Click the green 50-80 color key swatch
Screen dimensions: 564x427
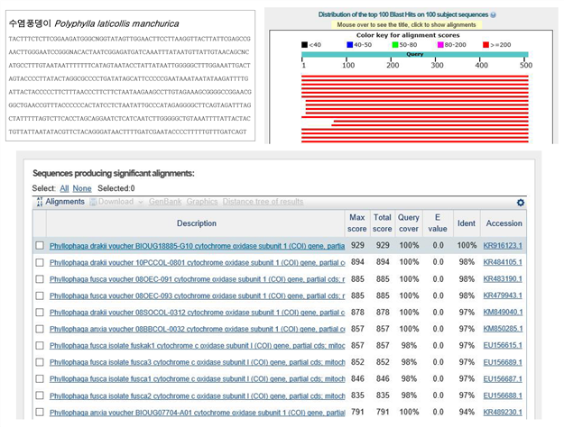395,45
